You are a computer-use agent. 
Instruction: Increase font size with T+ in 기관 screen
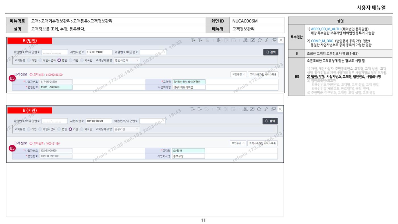pos(193,109)
